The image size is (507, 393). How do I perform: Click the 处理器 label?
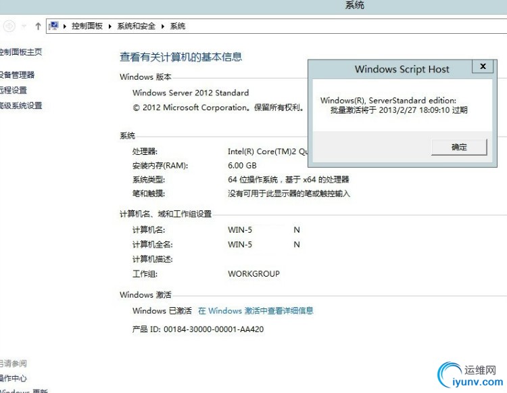(145, 152)
